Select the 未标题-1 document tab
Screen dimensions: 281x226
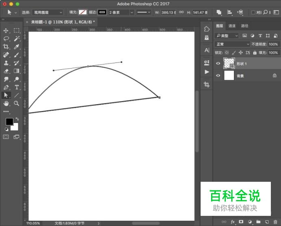tap(63, 22)
